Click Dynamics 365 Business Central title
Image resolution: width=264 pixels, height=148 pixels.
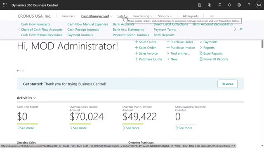[35, 5]
